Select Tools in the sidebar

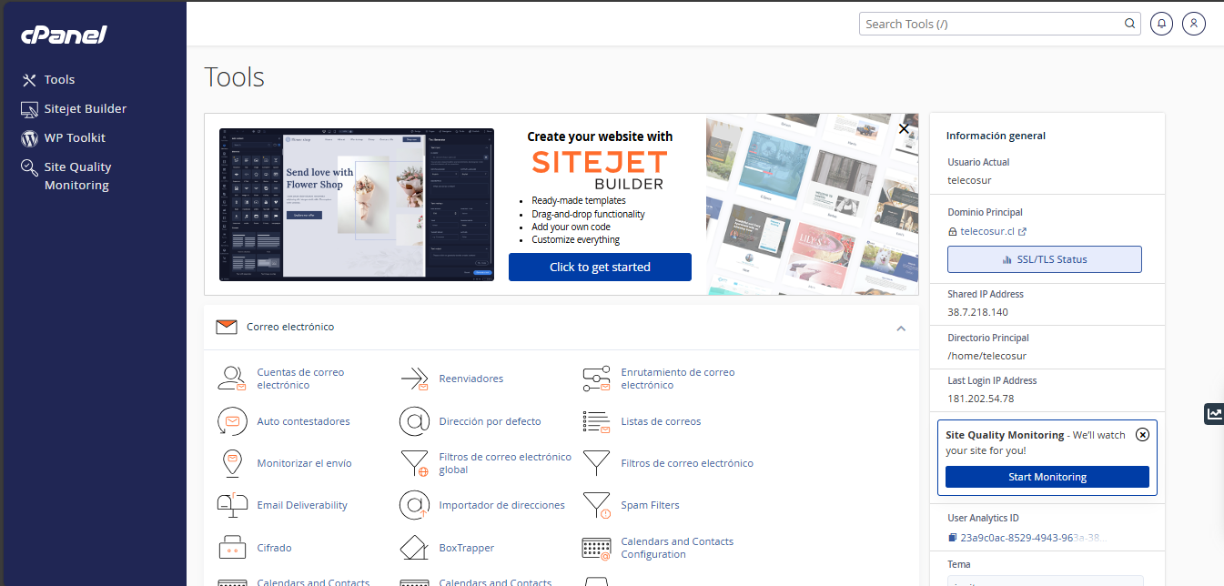59,80
